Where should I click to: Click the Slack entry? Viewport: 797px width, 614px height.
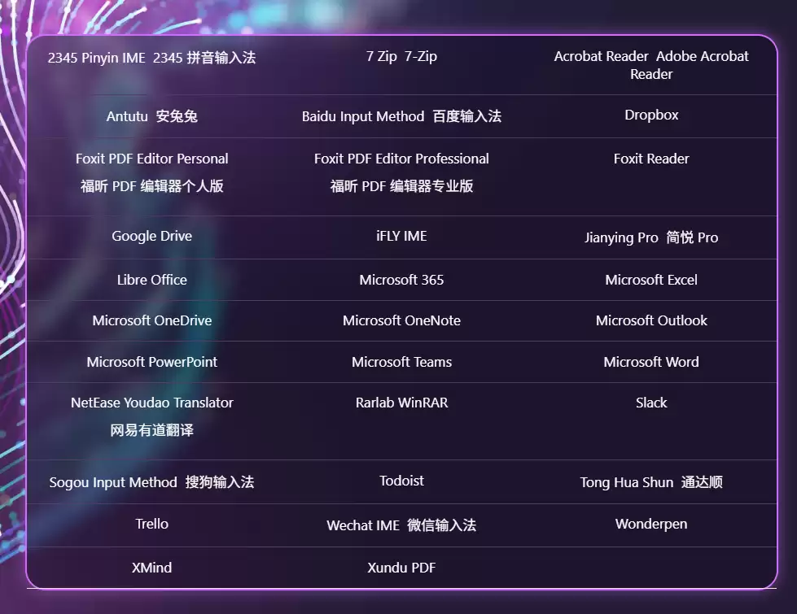[651, 403]
